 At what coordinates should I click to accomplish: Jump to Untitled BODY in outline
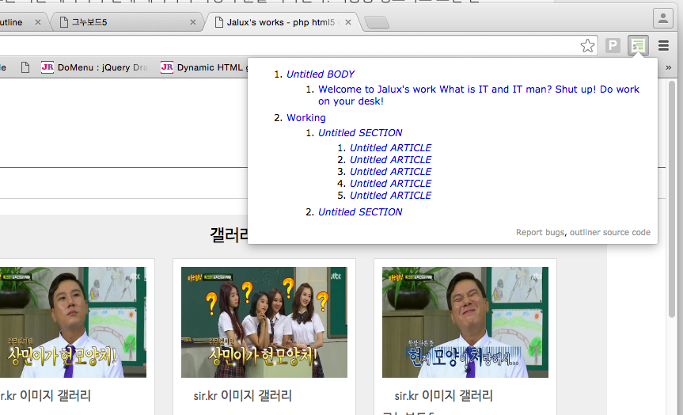tap(321, 74)
